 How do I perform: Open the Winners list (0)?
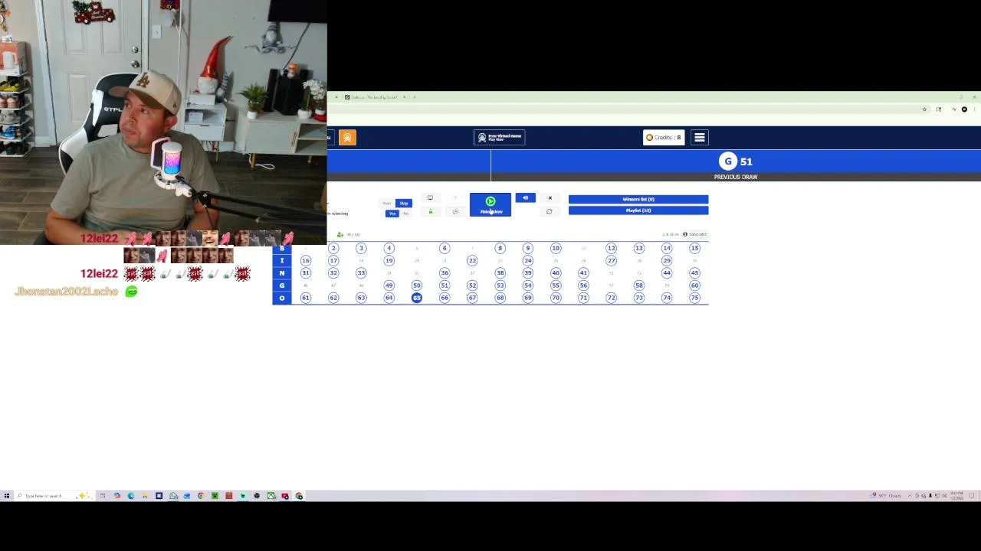[x=638, y=199]
